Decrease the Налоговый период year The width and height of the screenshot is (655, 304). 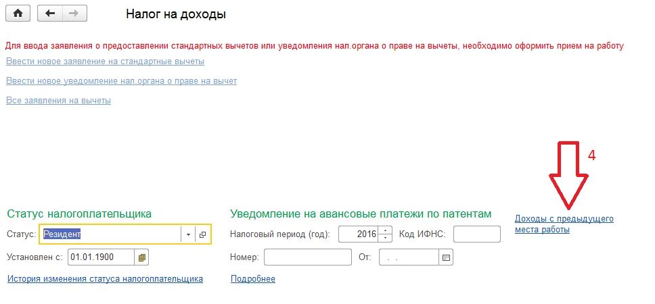[x=385, y=238]
